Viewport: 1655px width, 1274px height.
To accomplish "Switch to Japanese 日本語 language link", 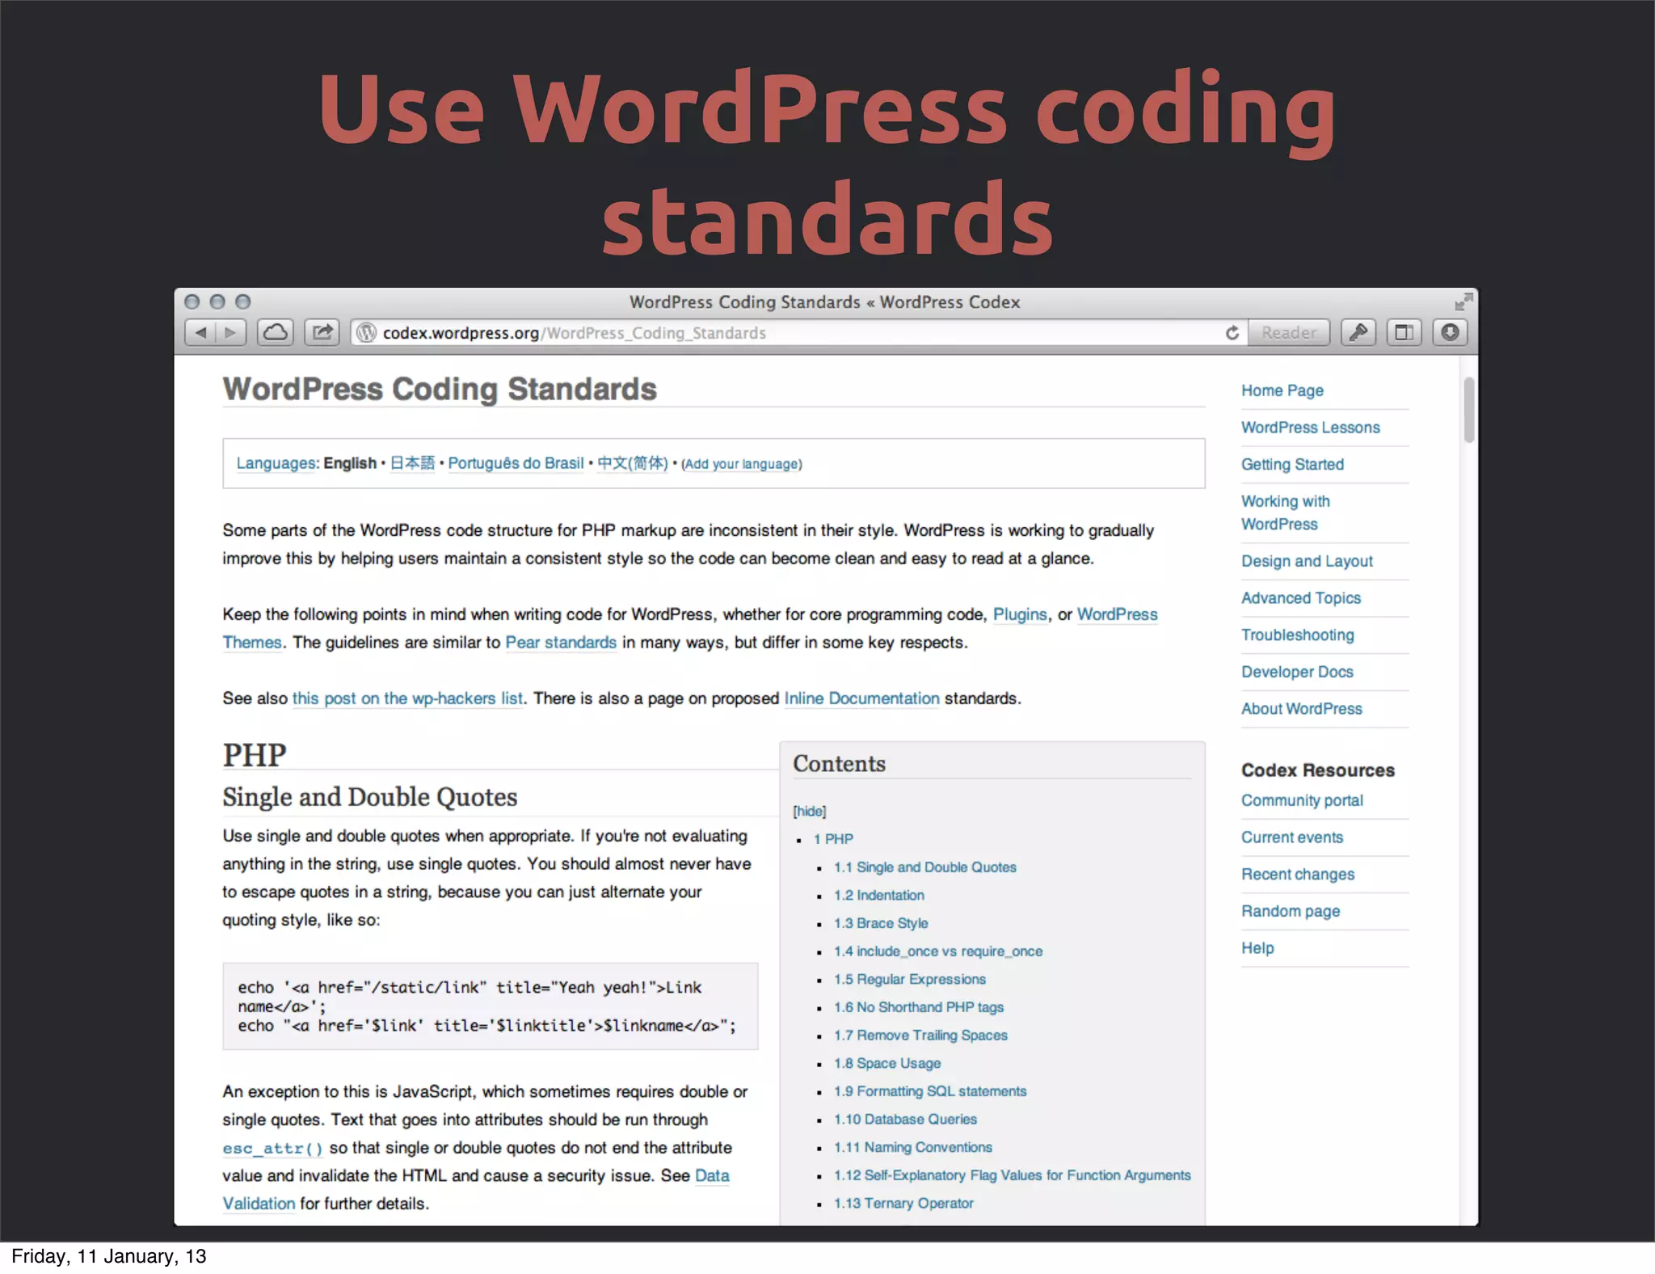I will tap(412, 463).
